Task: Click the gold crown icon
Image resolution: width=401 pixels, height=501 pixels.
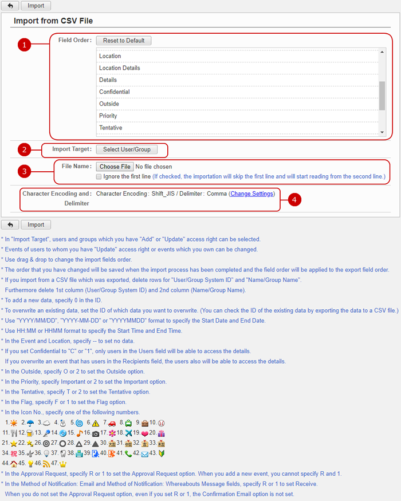Action: pyautogui.click(x=63, y=464)
